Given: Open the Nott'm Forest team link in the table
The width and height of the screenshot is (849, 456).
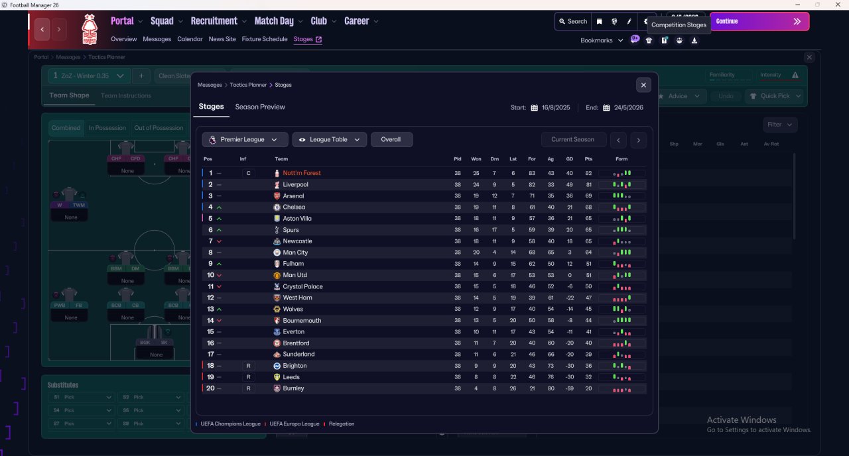Looking at the screenshot, I should [302, 173].
